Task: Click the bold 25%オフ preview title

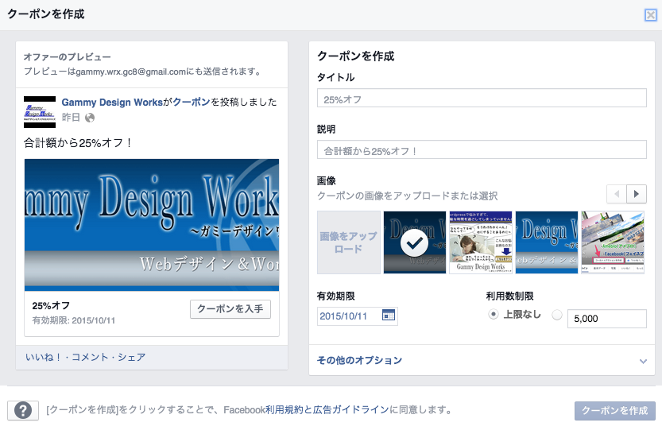Action: (51, 306)
